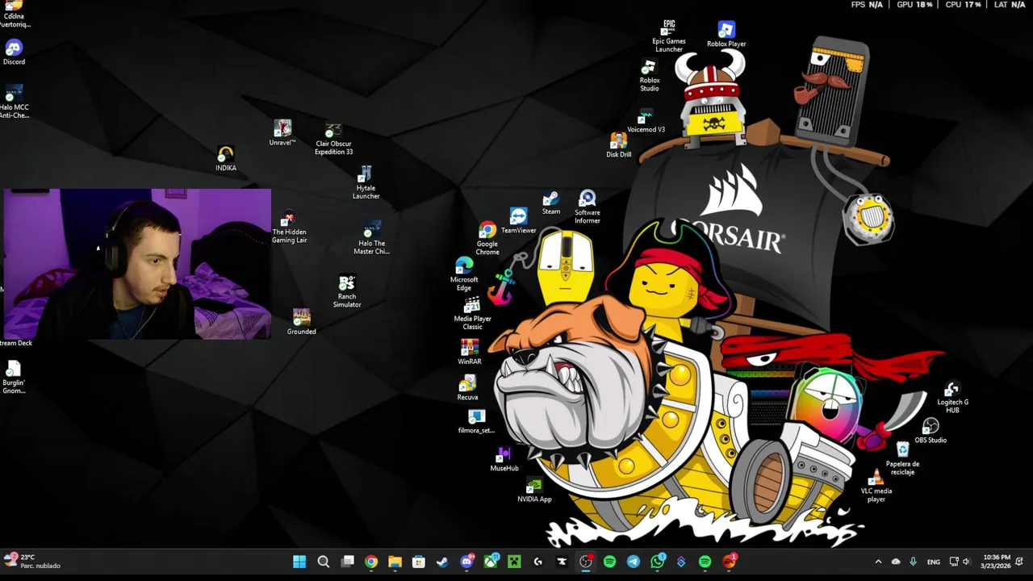Open taskbar Search
Screen dimensions: 1033x581
coord(324,562)
